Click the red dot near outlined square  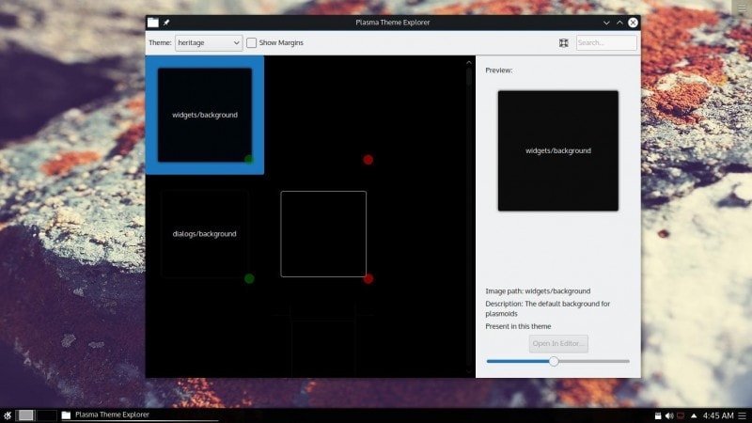[368, 278]
